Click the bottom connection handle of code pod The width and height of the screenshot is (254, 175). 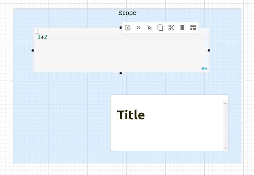click(x=121, y=73)
